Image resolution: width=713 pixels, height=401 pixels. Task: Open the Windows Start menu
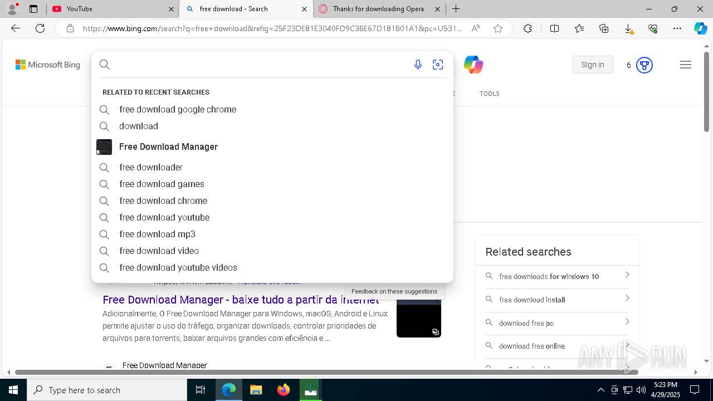[13, 390]
